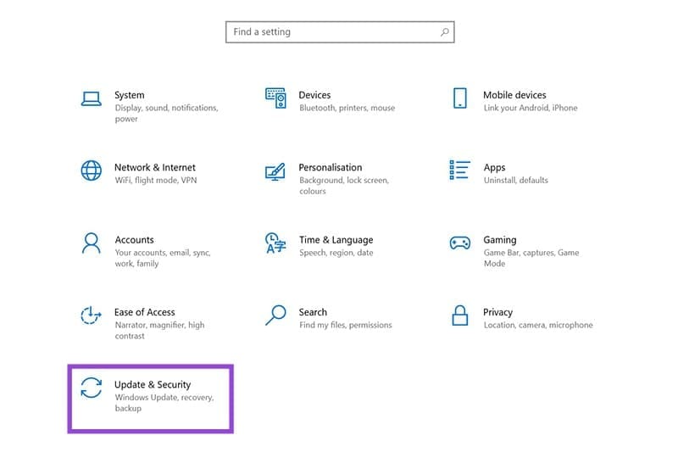Open the Ease of Access icon

click(x=91, y=316)
